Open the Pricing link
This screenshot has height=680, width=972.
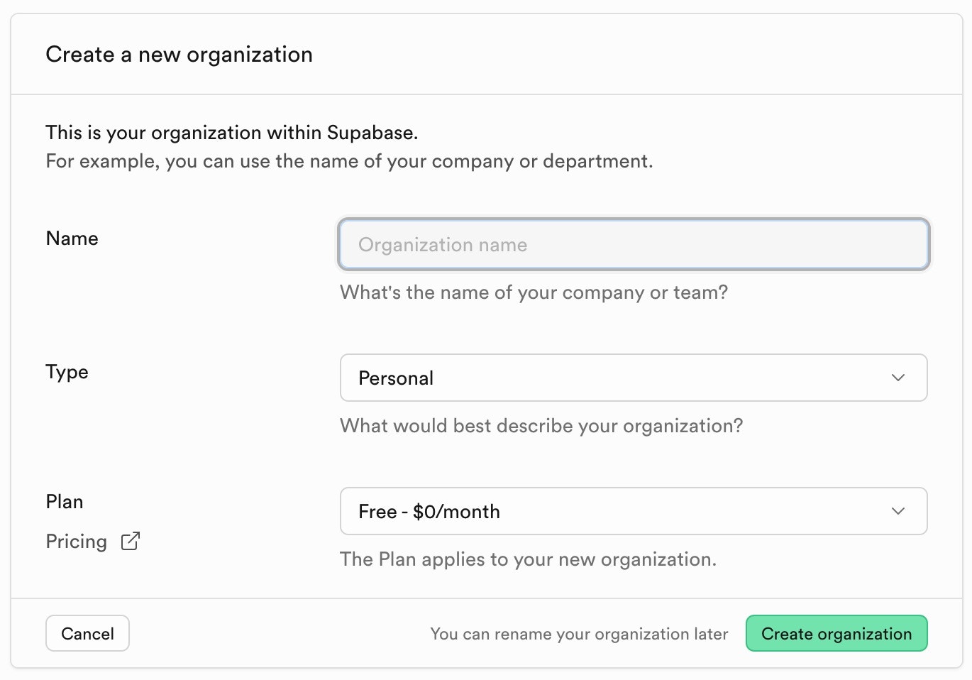77,542
